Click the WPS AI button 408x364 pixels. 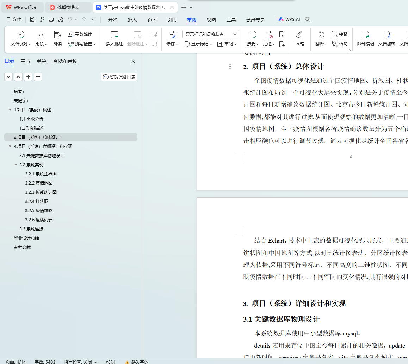pyautogui.click(x=289, y=19)
